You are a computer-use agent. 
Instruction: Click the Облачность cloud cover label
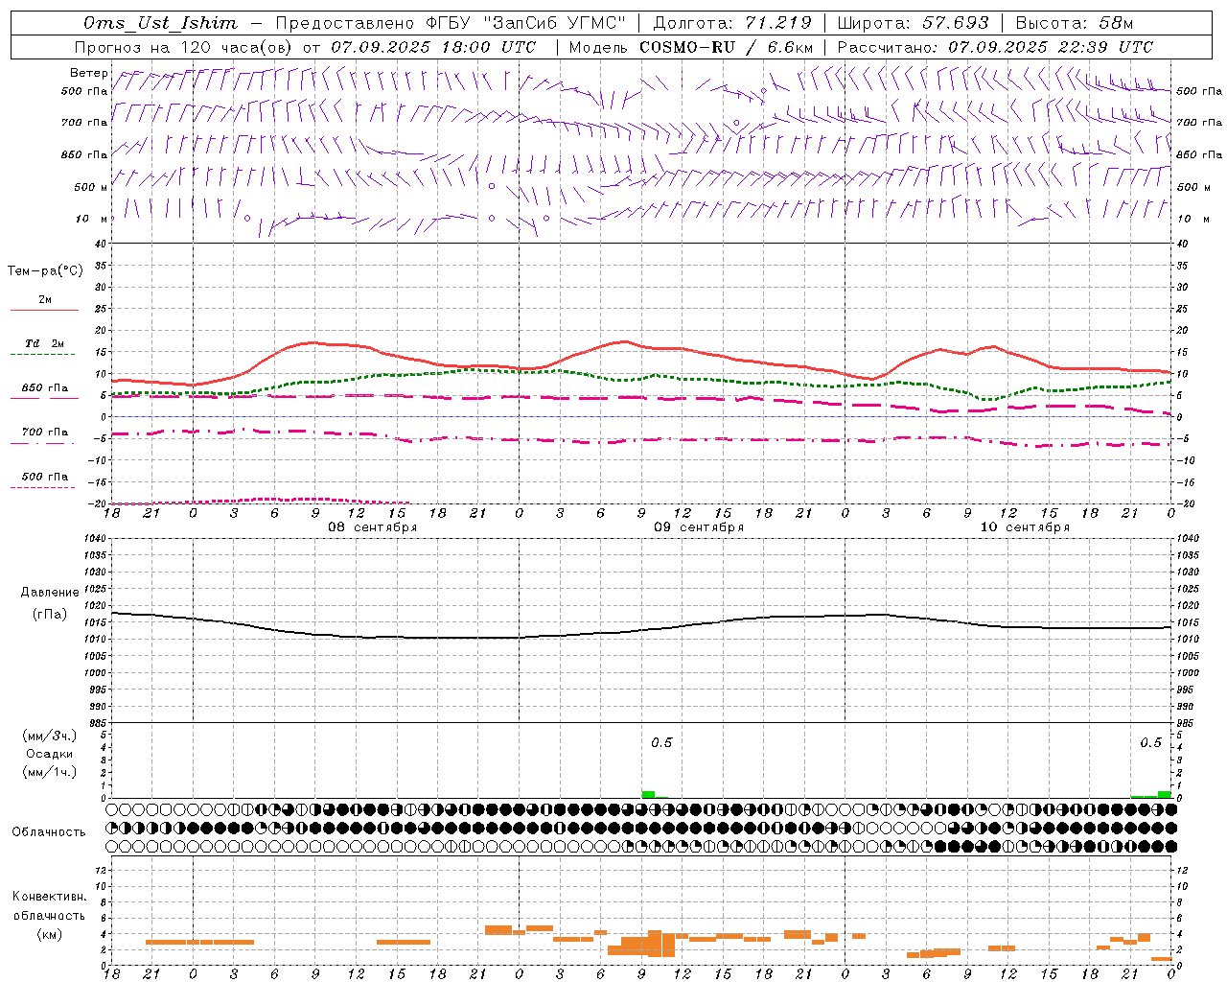(x=49, y=831)
